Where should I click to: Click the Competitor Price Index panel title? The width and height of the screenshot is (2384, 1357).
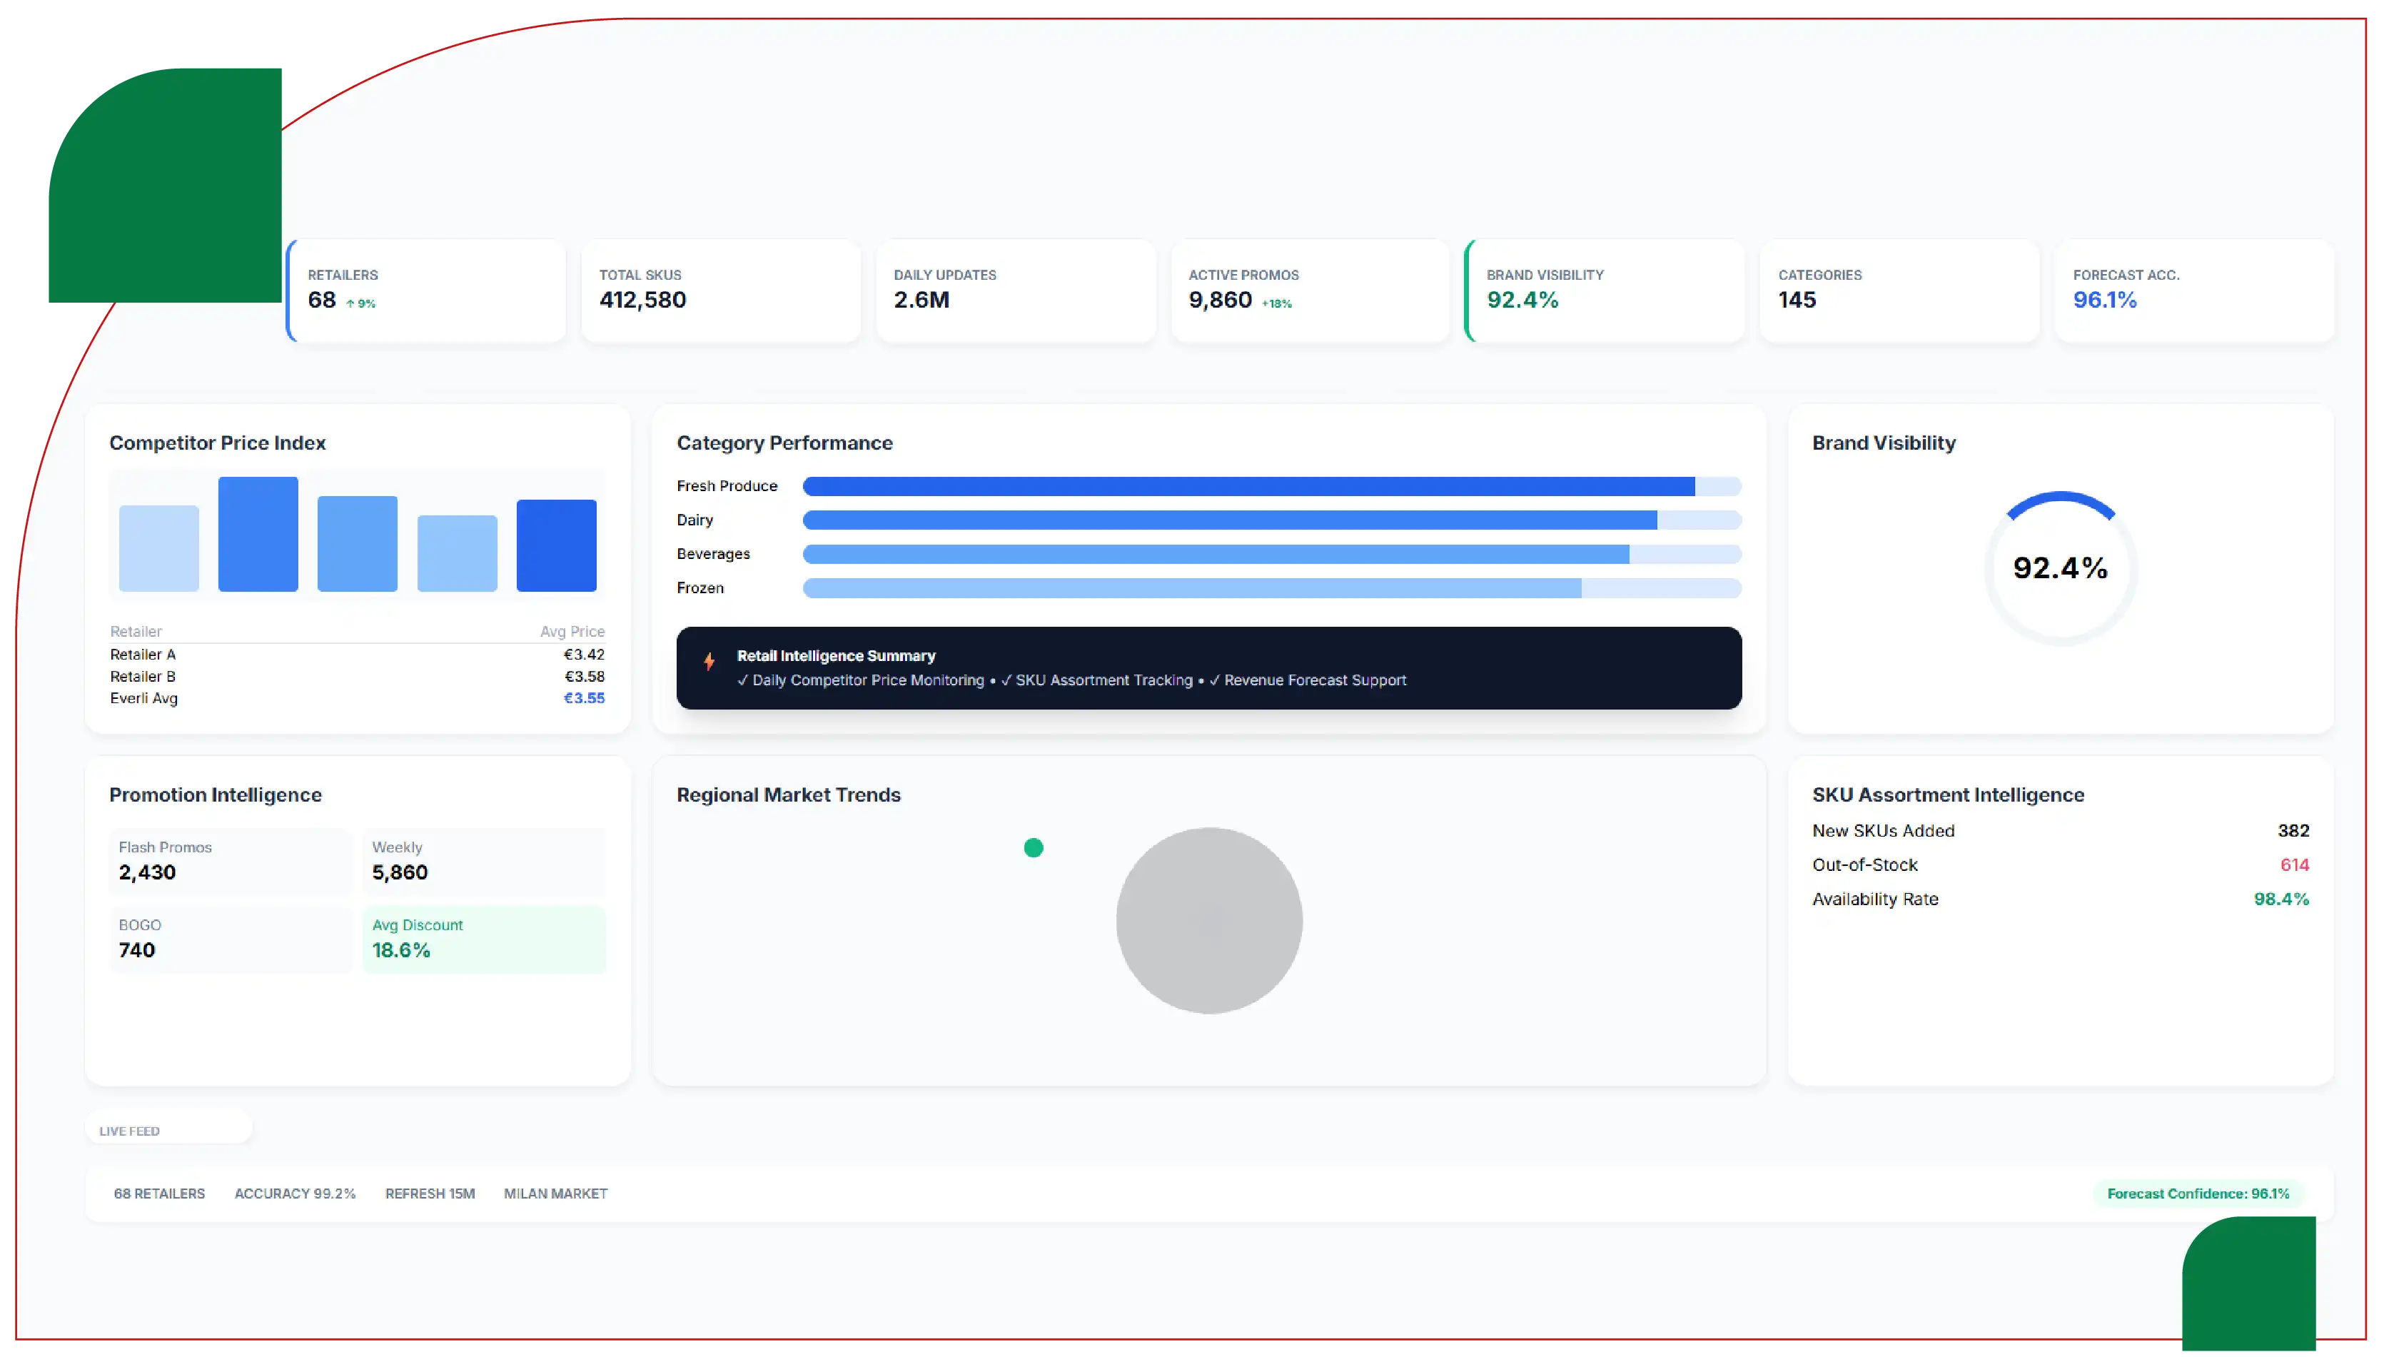tap(217, 443)
